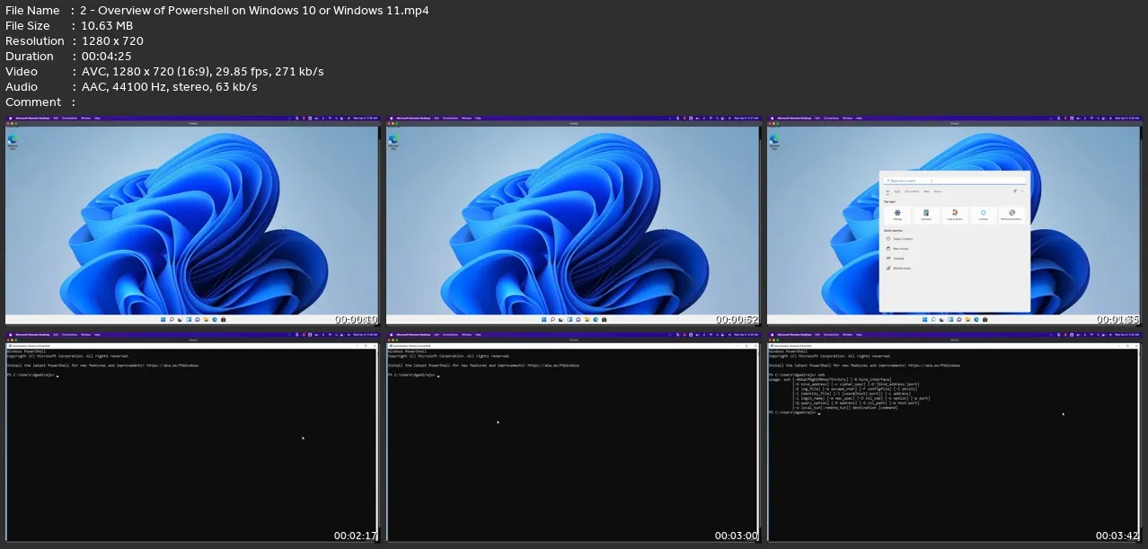Open the Snip & Sketch tile in the search panel
Screen dimensions: 1148x549
tap(955, 215)
